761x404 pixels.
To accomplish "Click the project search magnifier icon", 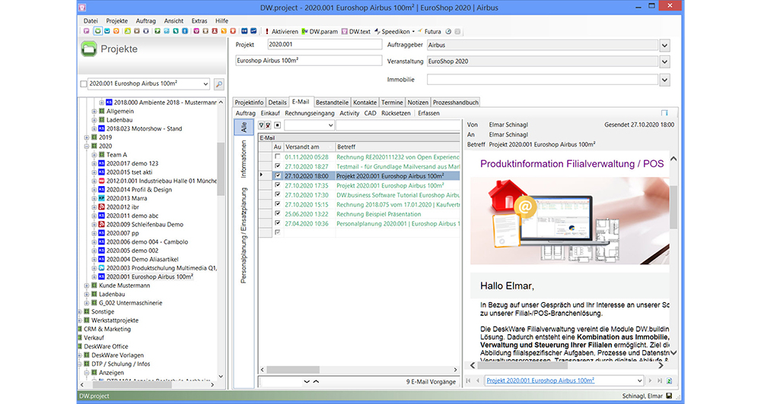I will pyautogui.click(x=218, y=84).
